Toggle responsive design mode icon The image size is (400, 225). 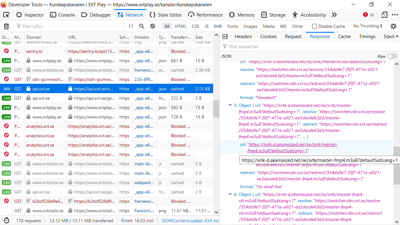tap(384, 15)
